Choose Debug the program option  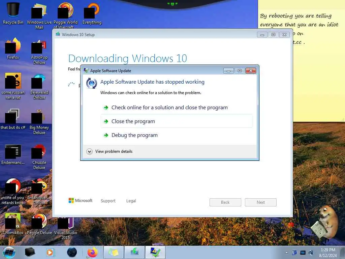(177, 135)
